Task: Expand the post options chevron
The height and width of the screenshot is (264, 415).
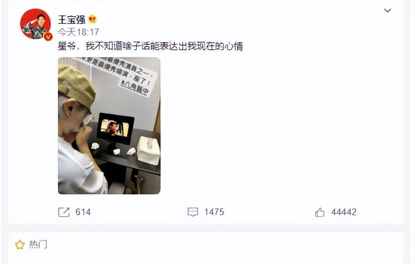Action: [x=388, y=10]
